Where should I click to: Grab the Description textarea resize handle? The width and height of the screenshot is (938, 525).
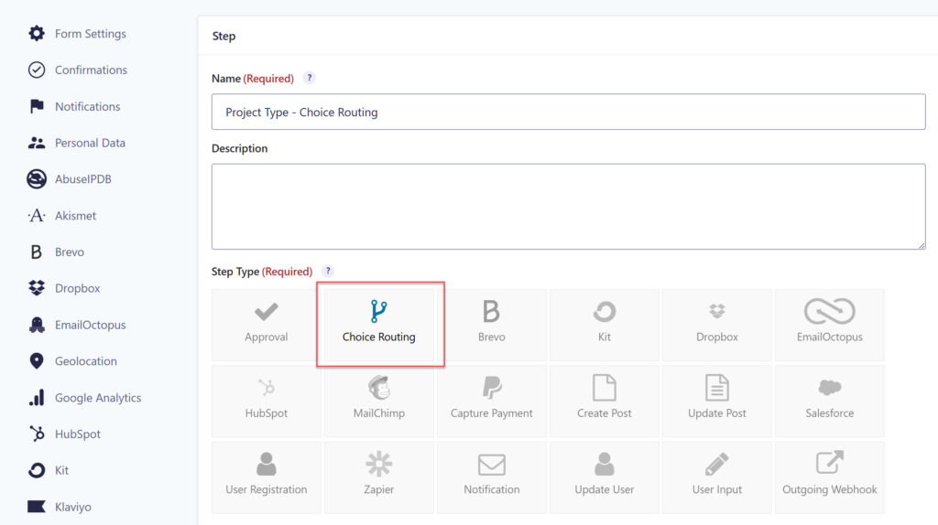(x=922, y=245)
